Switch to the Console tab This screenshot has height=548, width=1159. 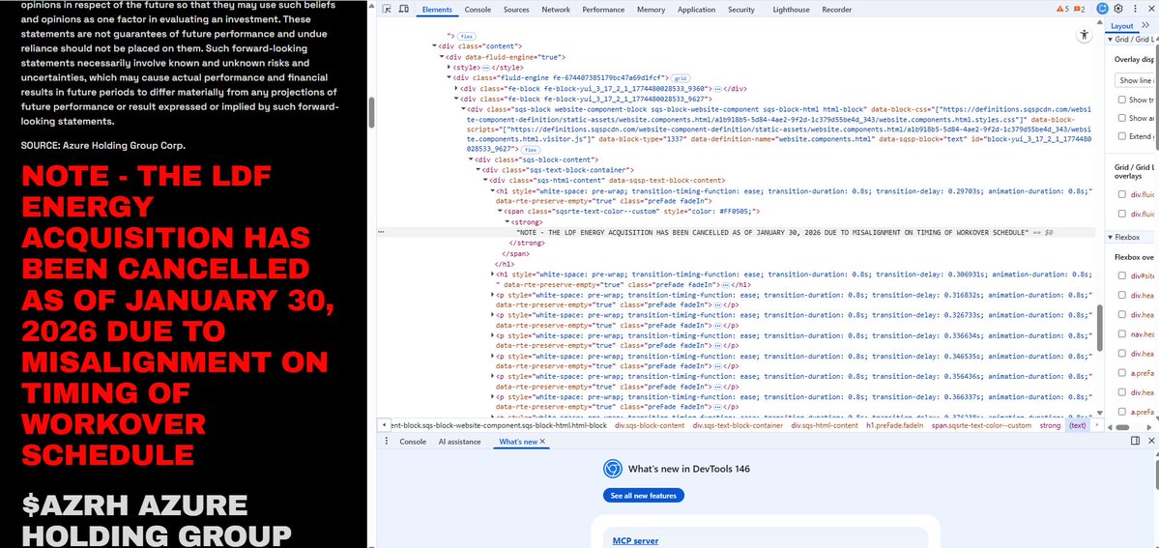coord(478,10)
